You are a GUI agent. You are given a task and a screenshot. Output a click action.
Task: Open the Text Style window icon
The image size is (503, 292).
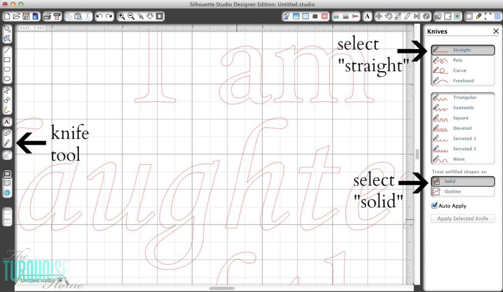coord(367,16)
